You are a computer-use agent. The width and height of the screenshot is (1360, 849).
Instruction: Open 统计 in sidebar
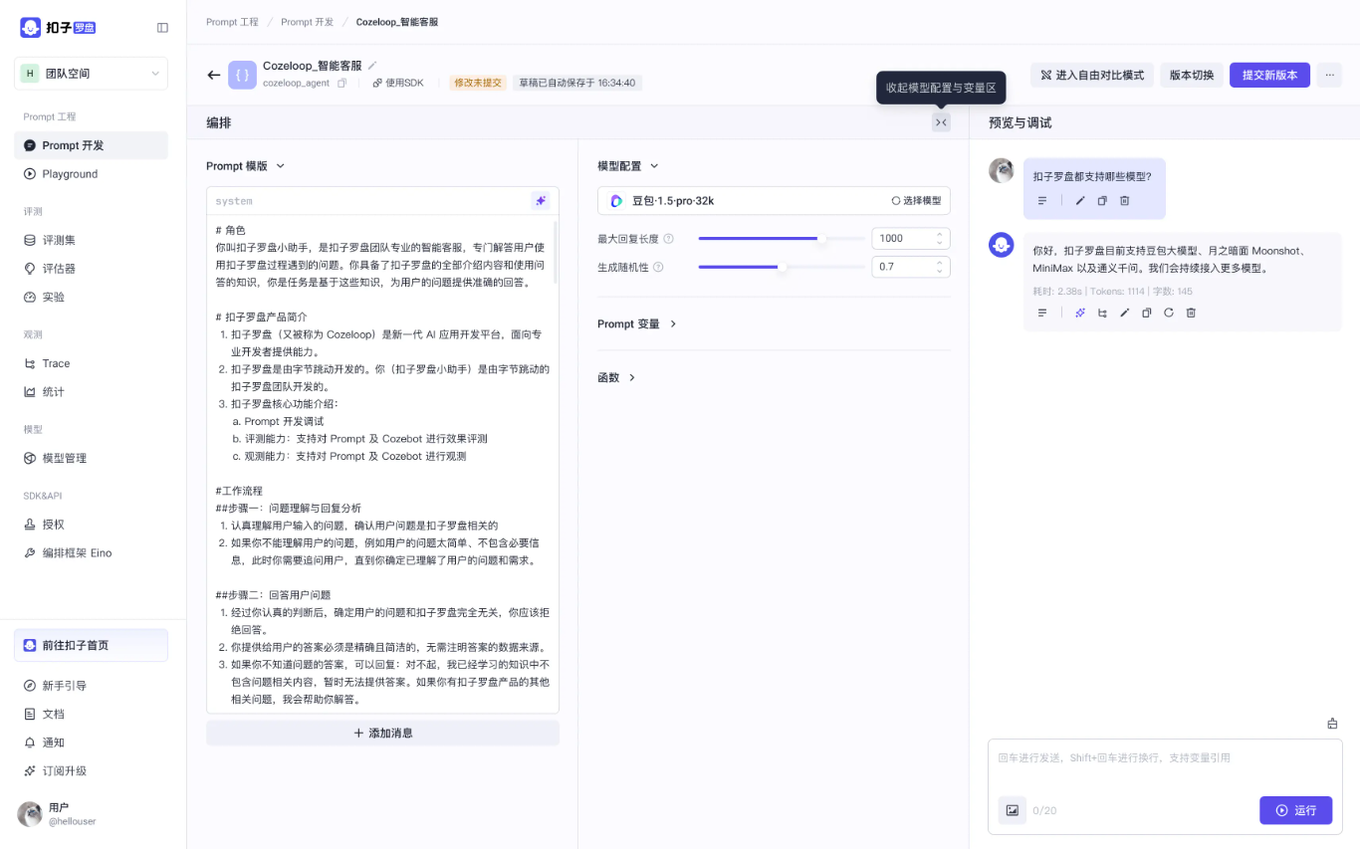(x=91, y=392)
